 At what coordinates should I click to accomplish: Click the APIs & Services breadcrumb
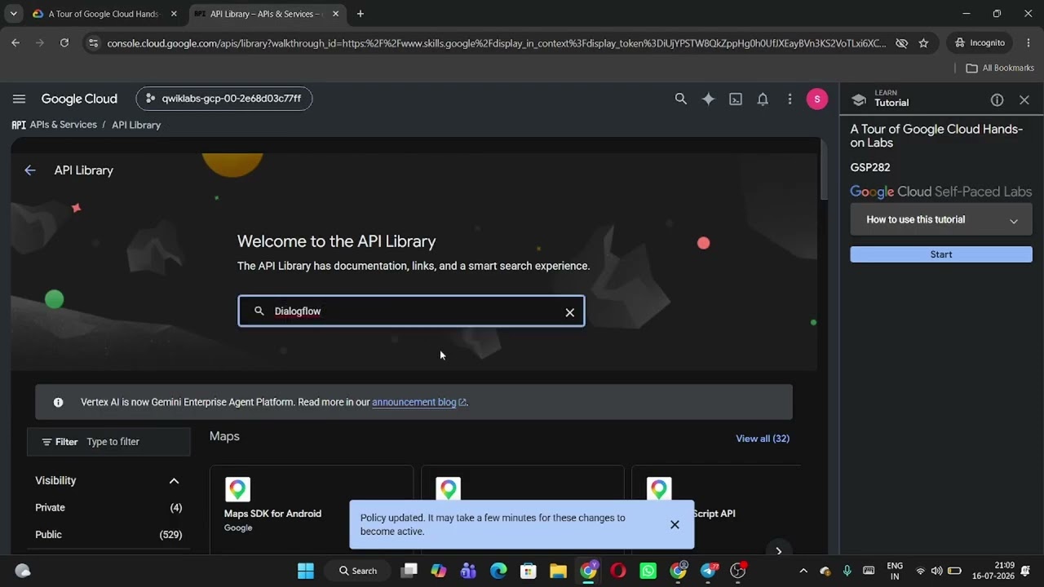click(63, 125)
